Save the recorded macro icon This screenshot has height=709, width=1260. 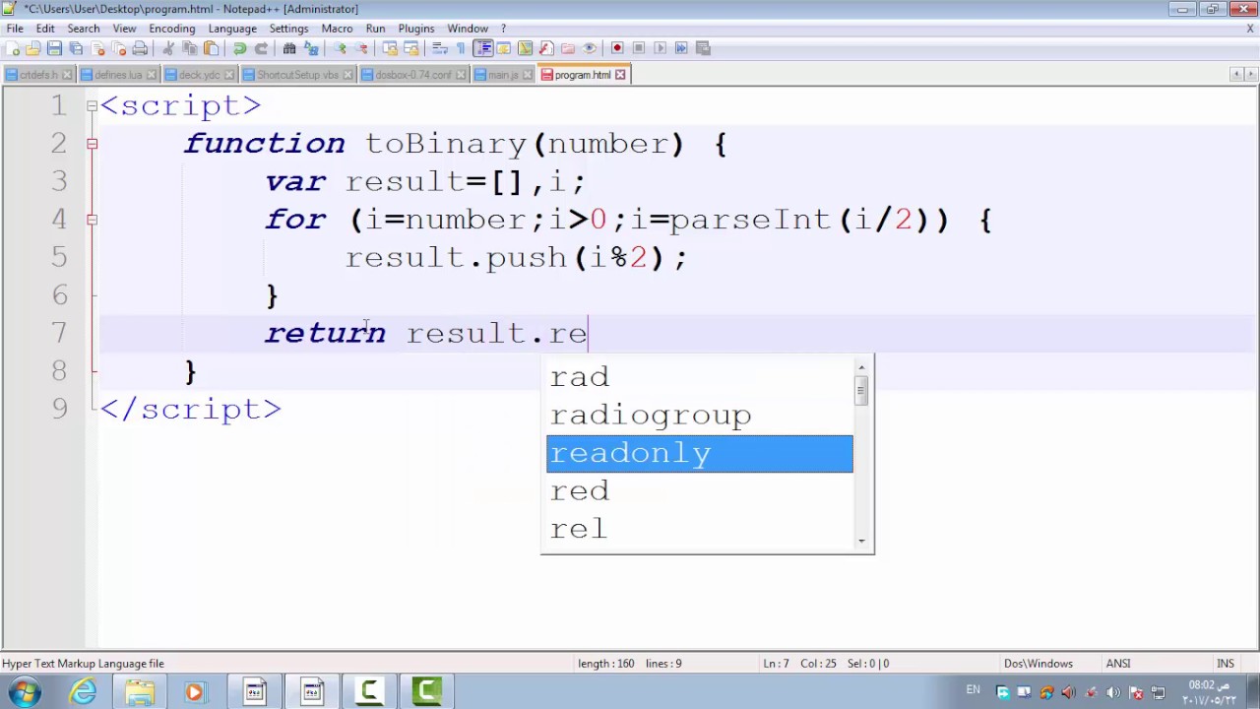[703, 48]
